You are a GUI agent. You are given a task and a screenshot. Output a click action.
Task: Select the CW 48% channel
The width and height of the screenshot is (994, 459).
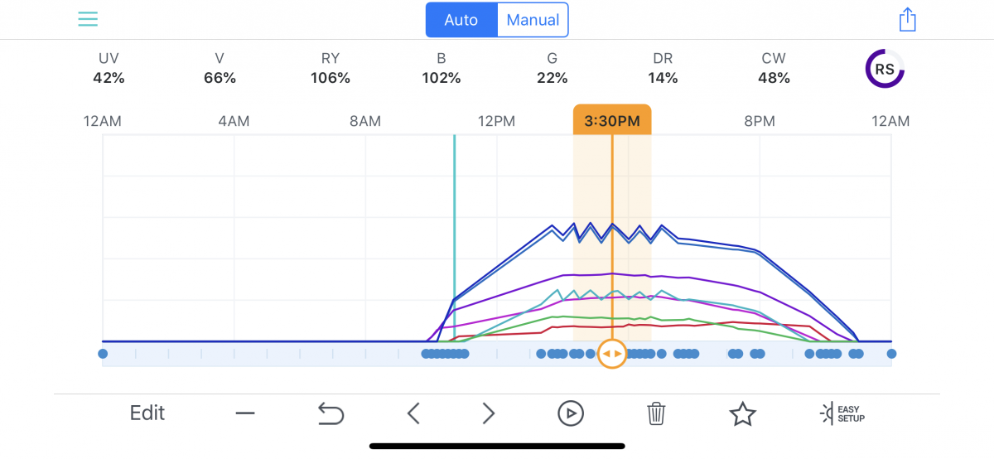click(774, 69)
